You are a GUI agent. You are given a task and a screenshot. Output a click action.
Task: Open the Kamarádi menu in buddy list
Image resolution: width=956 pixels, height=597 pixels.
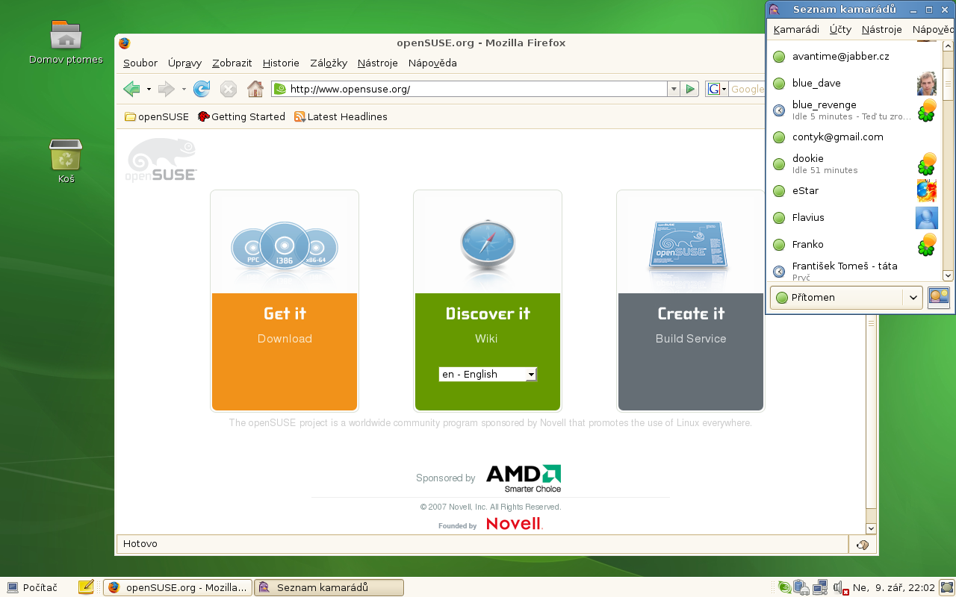coord(796,30)
